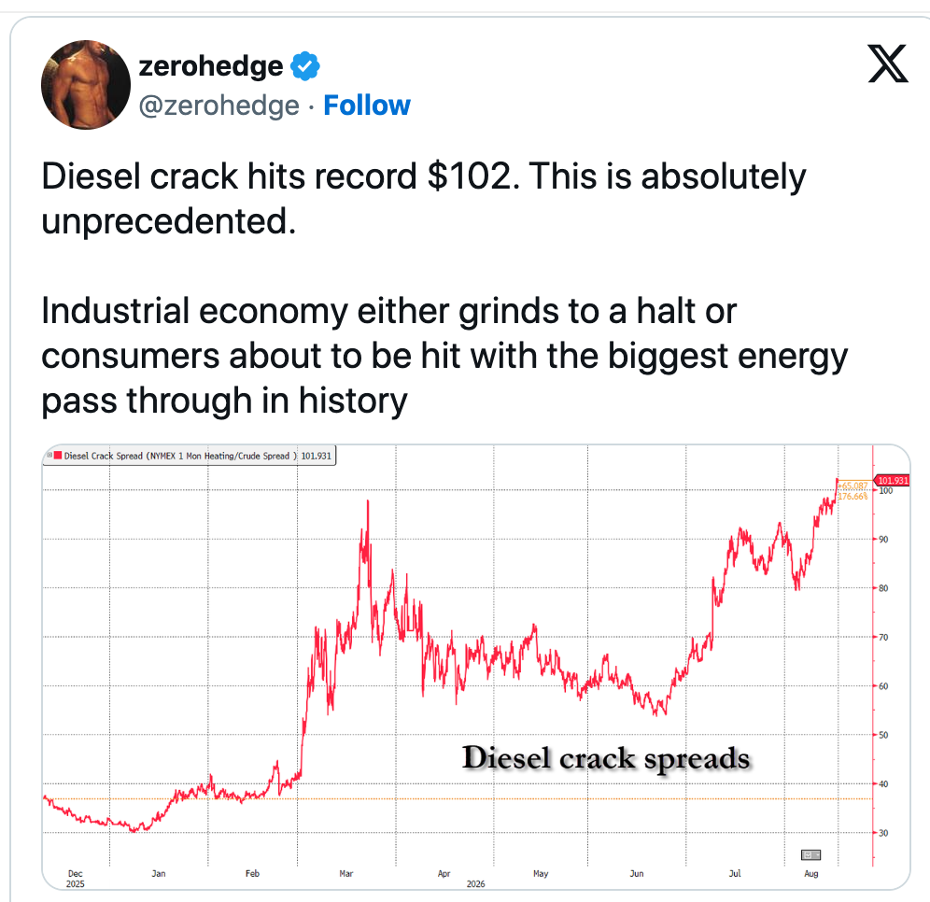Select the Jun label on time axis
This screenshot has width=930, height=902.
(x=637, y=874)
